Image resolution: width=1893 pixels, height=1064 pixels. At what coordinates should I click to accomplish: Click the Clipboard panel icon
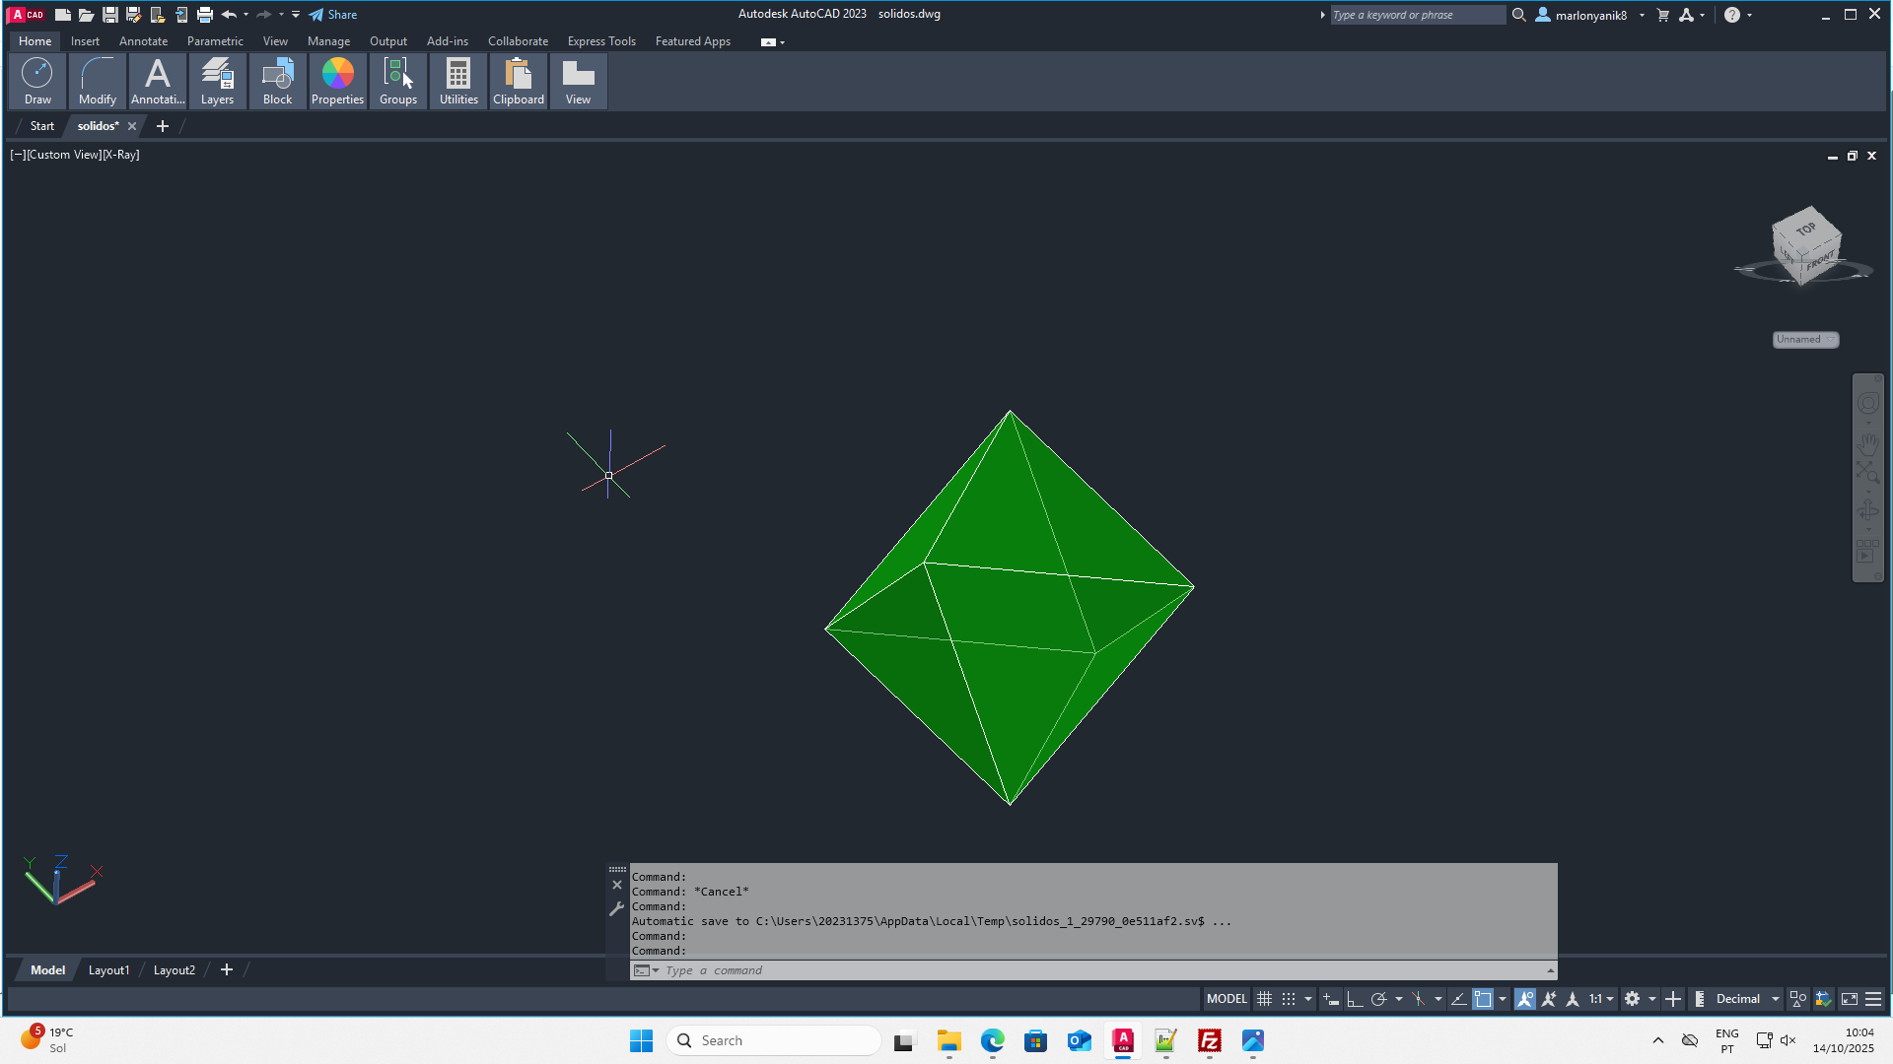click(x=519, y=81)
